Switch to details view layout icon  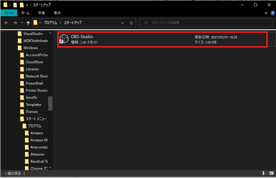[265, 173]
